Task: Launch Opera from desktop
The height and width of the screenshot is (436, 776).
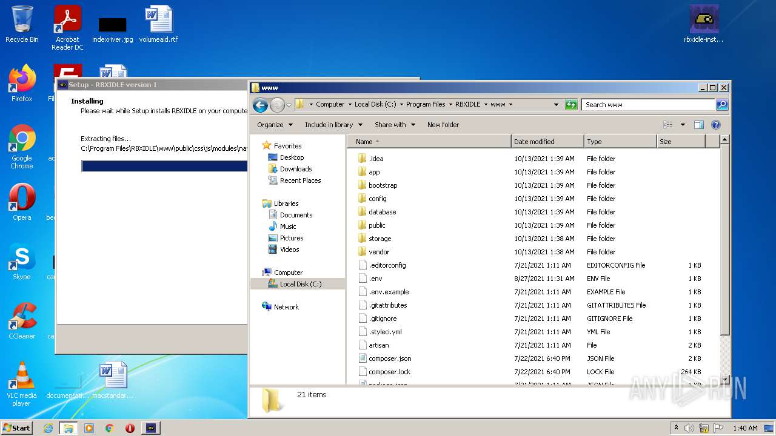Action: [x=22, y=202]
